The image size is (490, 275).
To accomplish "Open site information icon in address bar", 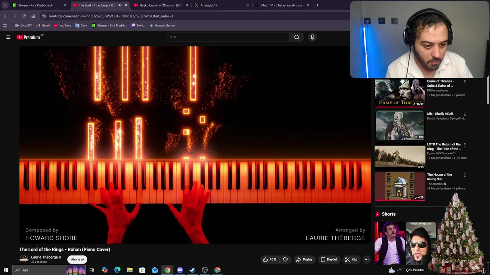I will 44,16.
